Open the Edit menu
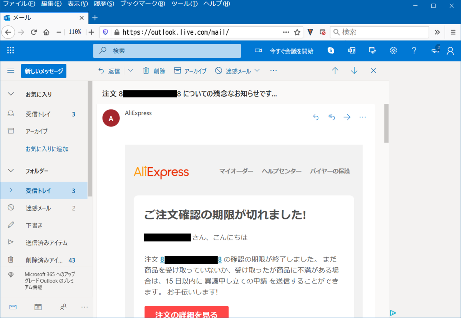This screenshot has height=318, width=461. coord(51,4)
